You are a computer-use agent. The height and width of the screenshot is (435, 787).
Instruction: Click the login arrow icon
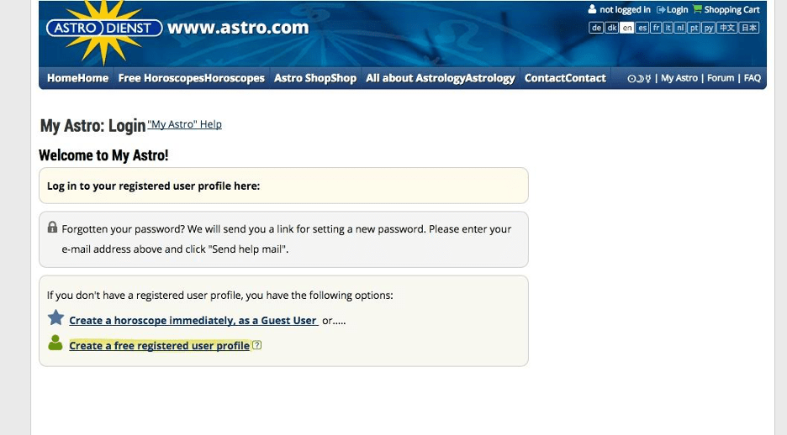[x=661, y=10]
